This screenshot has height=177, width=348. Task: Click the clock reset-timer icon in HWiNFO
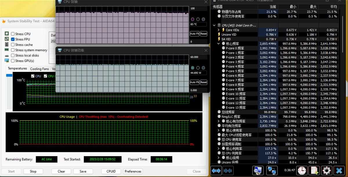tap(302, 171)
